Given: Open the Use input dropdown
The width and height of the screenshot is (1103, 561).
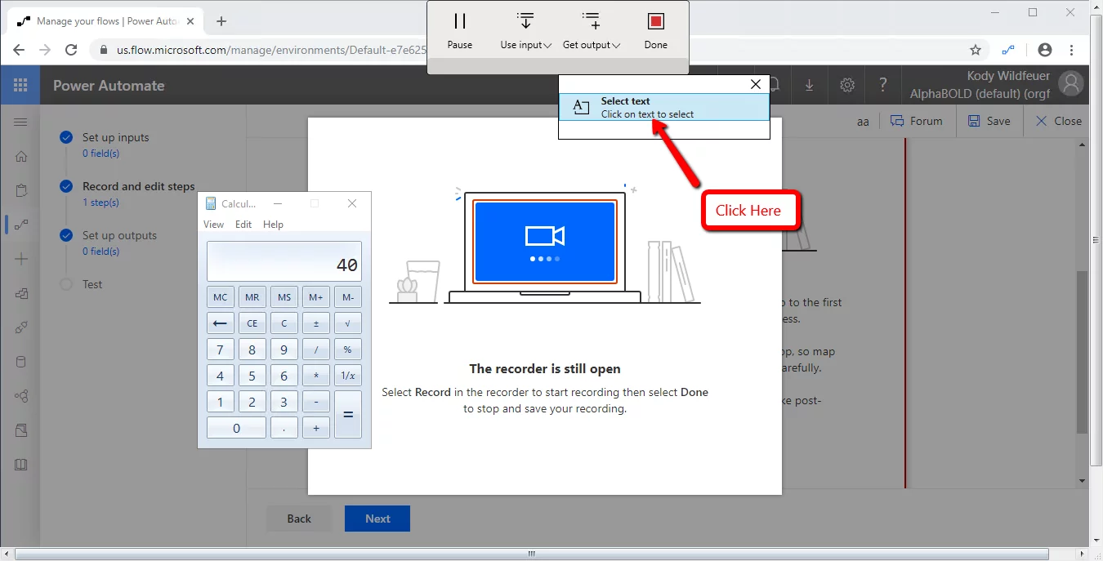Looking at the screenshot, I should (525, 31).
